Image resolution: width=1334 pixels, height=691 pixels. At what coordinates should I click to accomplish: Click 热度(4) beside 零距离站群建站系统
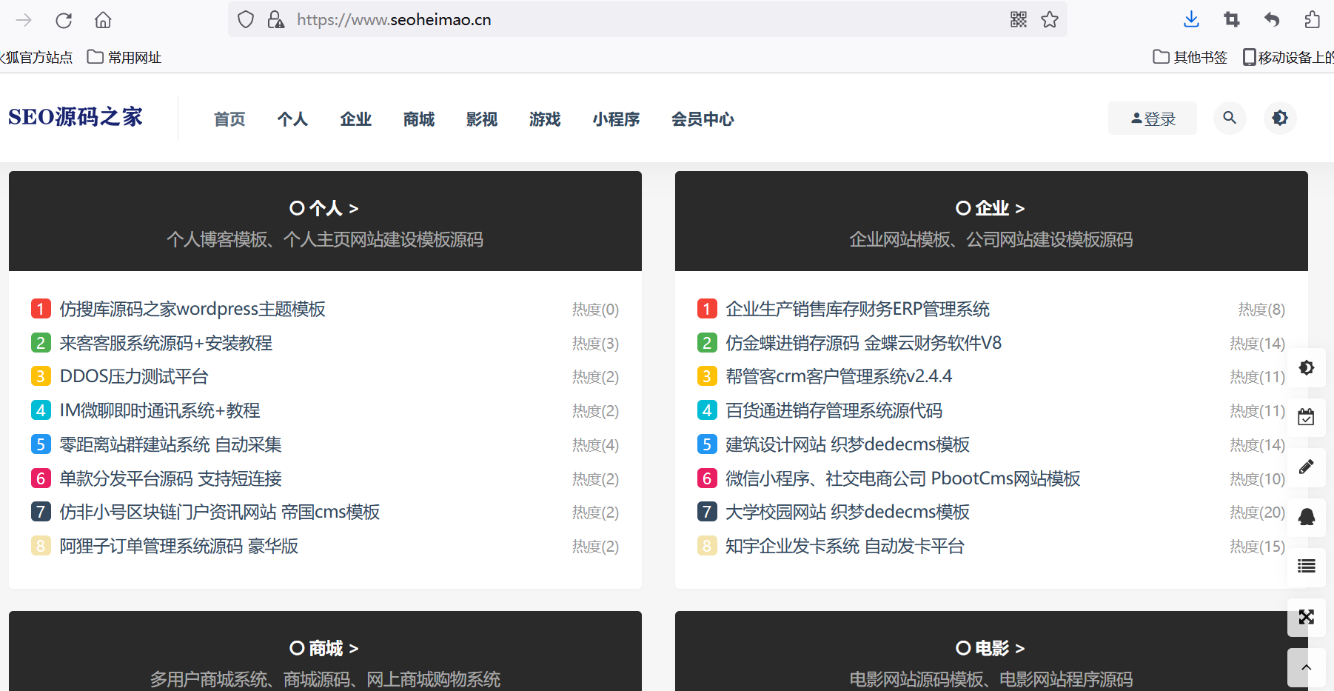click(596, 445)
